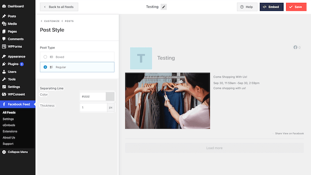Click the Settings sliders icon
This screenshot has width=311, height=175.
[x=4, y=87]
